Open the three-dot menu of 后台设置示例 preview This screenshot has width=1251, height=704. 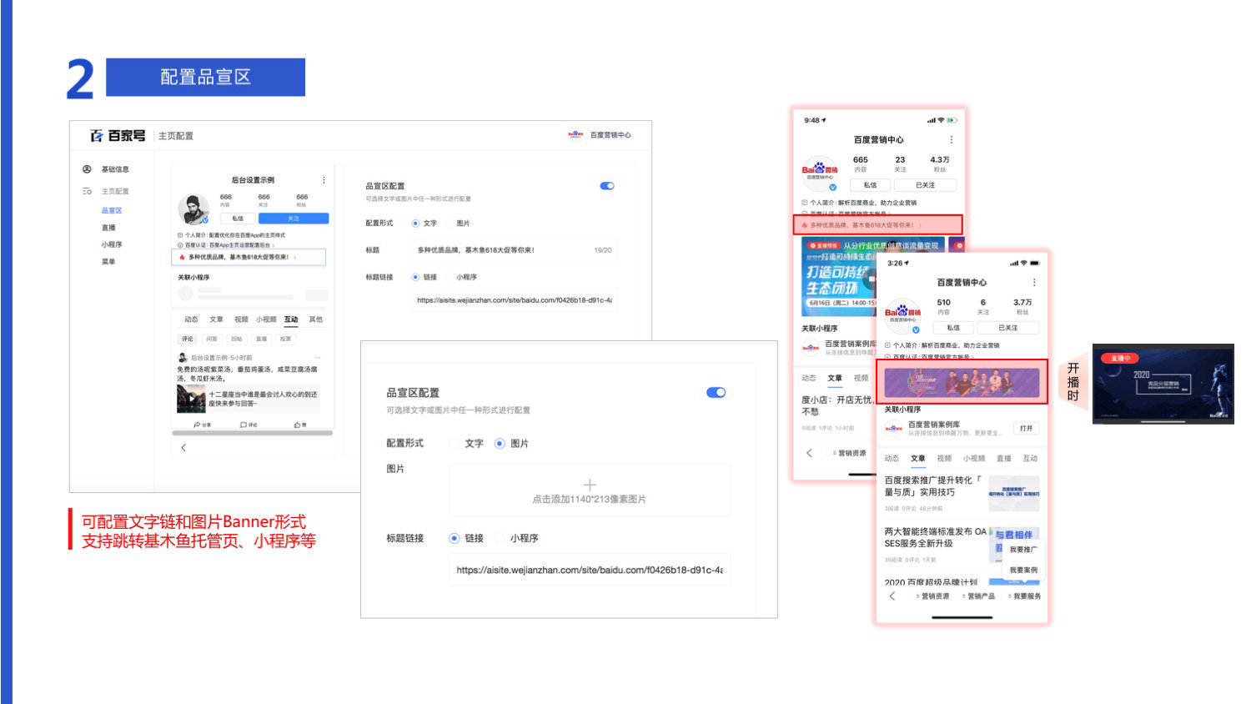324,179
